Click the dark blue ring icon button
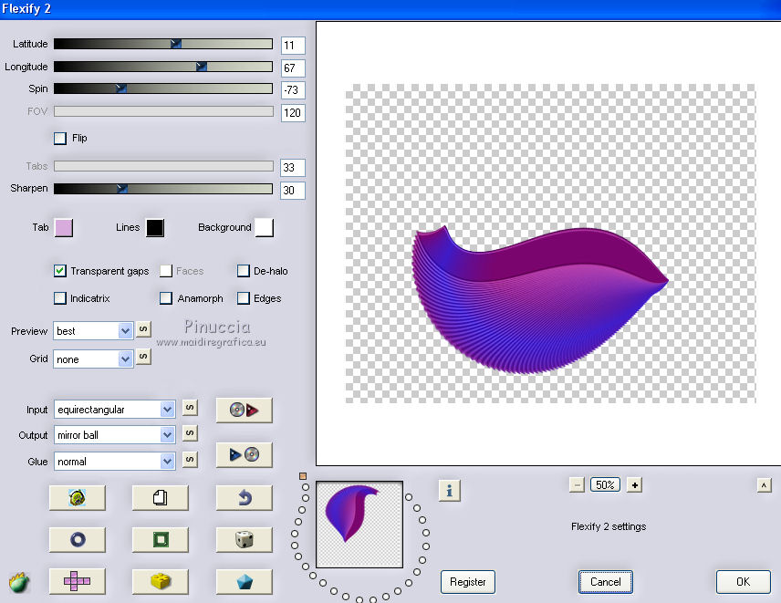 [x=78, y=539]
